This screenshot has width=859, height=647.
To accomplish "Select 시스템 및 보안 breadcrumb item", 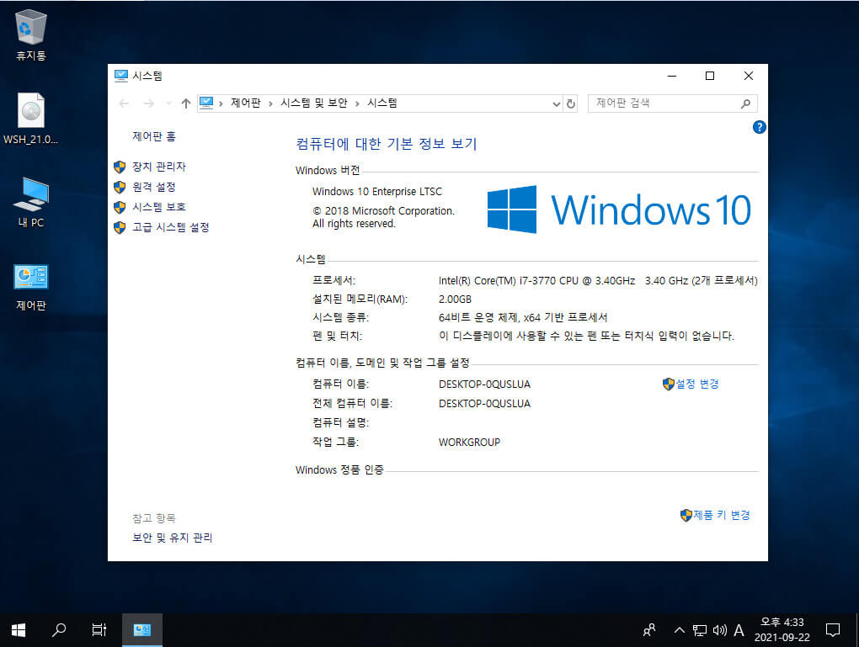I will [314, 103].
